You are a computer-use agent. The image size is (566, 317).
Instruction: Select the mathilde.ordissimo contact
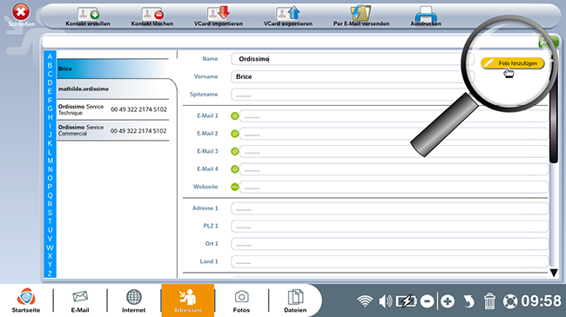113,89
